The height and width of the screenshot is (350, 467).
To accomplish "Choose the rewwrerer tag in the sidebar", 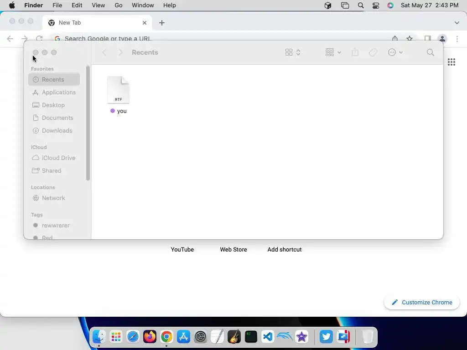I will pos(54,225).
